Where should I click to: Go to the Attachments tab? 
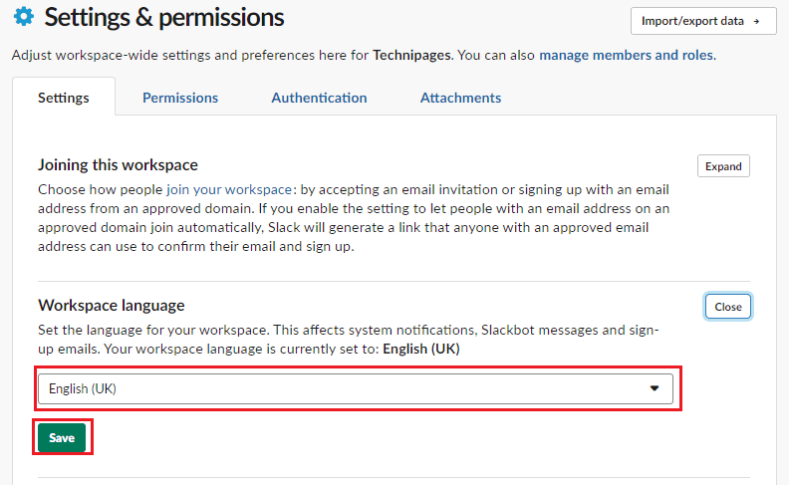[460, 98]
